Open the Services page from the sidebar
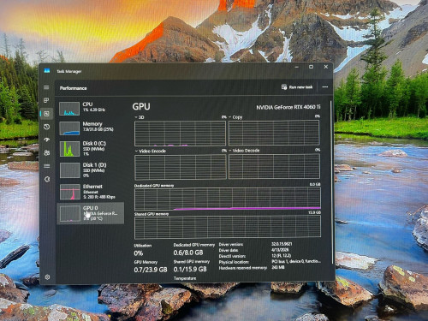The width and height of the screenshot is (428, 321). tap(47, 179)
